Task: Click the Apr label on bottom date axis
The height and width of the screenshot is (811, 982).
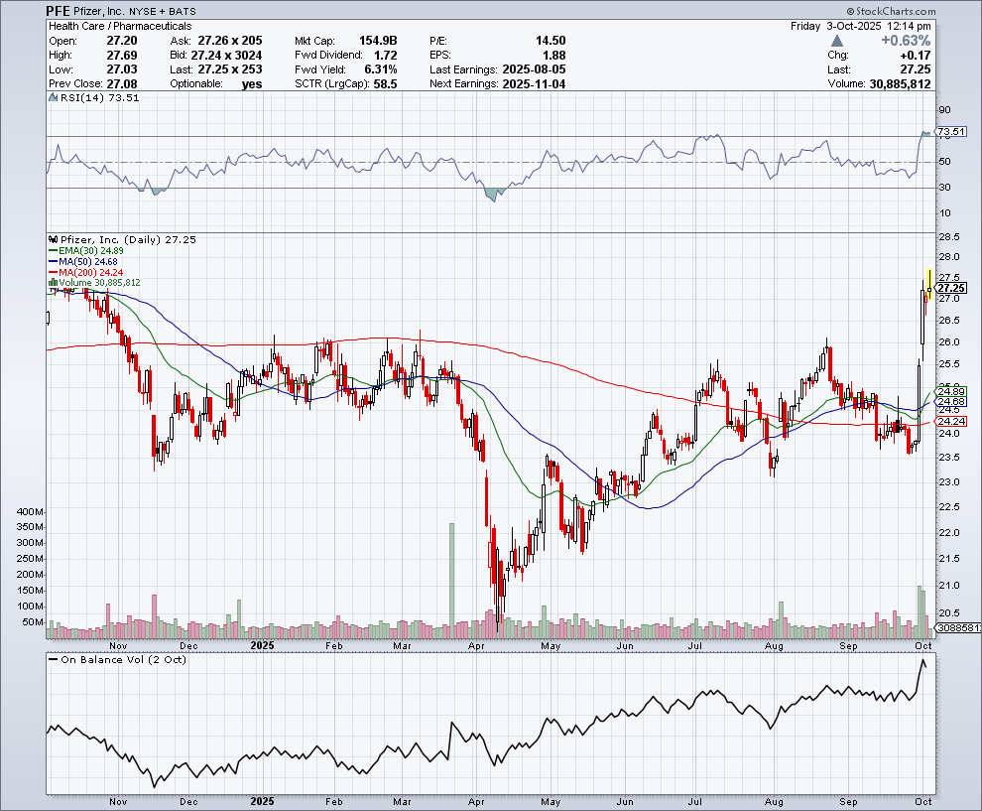Action: pos(478,801)
